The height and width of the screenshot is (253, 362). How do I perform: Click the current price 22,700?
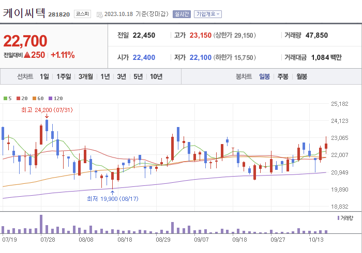[x=25, y=41]
